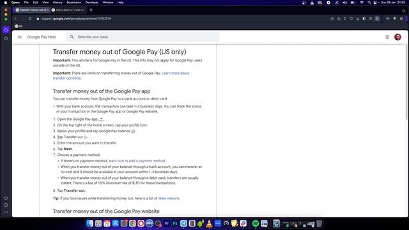The image size is (409, 230).
Task: Open App Store from the Dock
Action: 115,224
